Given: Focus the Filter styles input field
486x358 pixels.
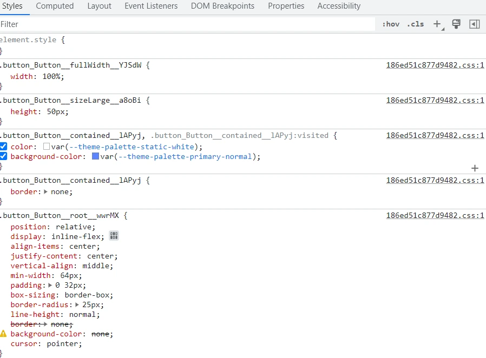Looking at the screenshot, I should point(187,24).
